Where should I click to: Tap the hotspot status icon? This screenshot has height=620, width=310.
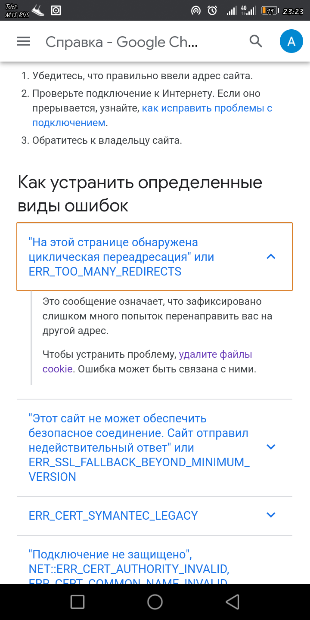[x=196, y=11]
